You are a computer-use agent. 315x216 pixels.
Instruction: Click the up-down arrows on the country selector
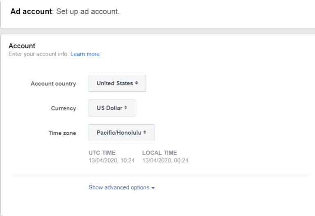[137, 83]
